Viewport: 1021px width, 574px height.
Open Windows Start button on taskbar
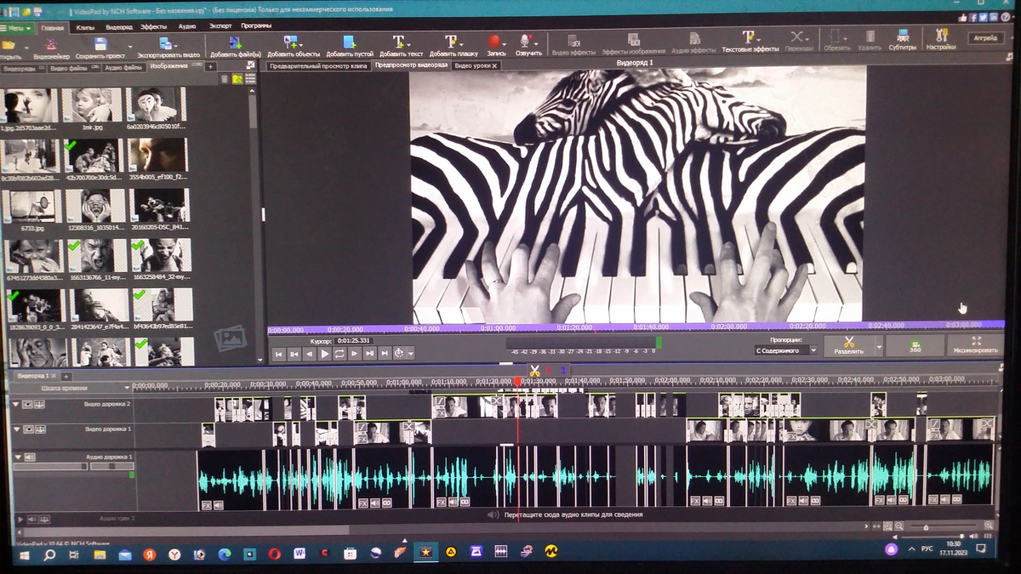[x=23, y=554]
